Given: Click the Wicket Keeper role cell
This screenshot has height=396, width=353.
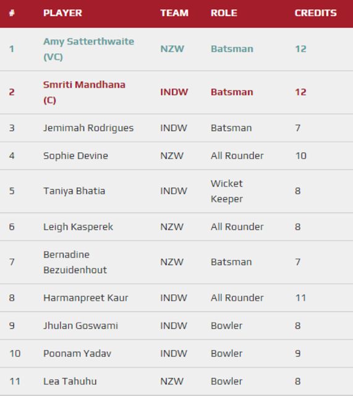Looking at the screenshot, I should pos(227,191).
